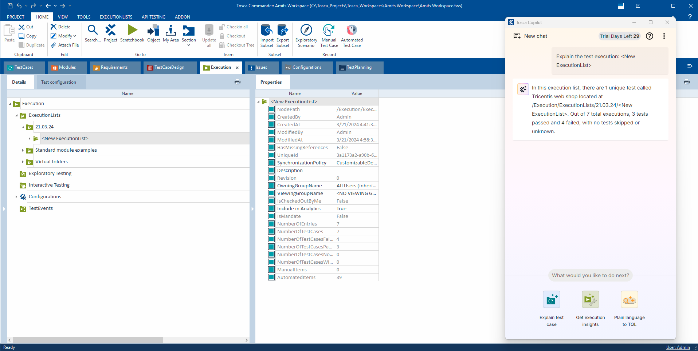Image resolution: width=698 pixels, height=351 pixels.
Task: Click the Copy icon in the ribbon
Action: [x=22, y=36]
